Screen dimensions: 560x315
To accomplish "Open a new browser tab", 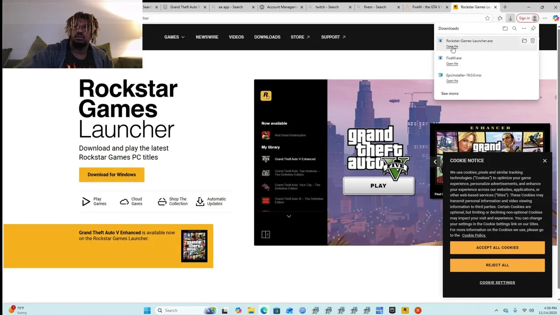I will point(505,7).
